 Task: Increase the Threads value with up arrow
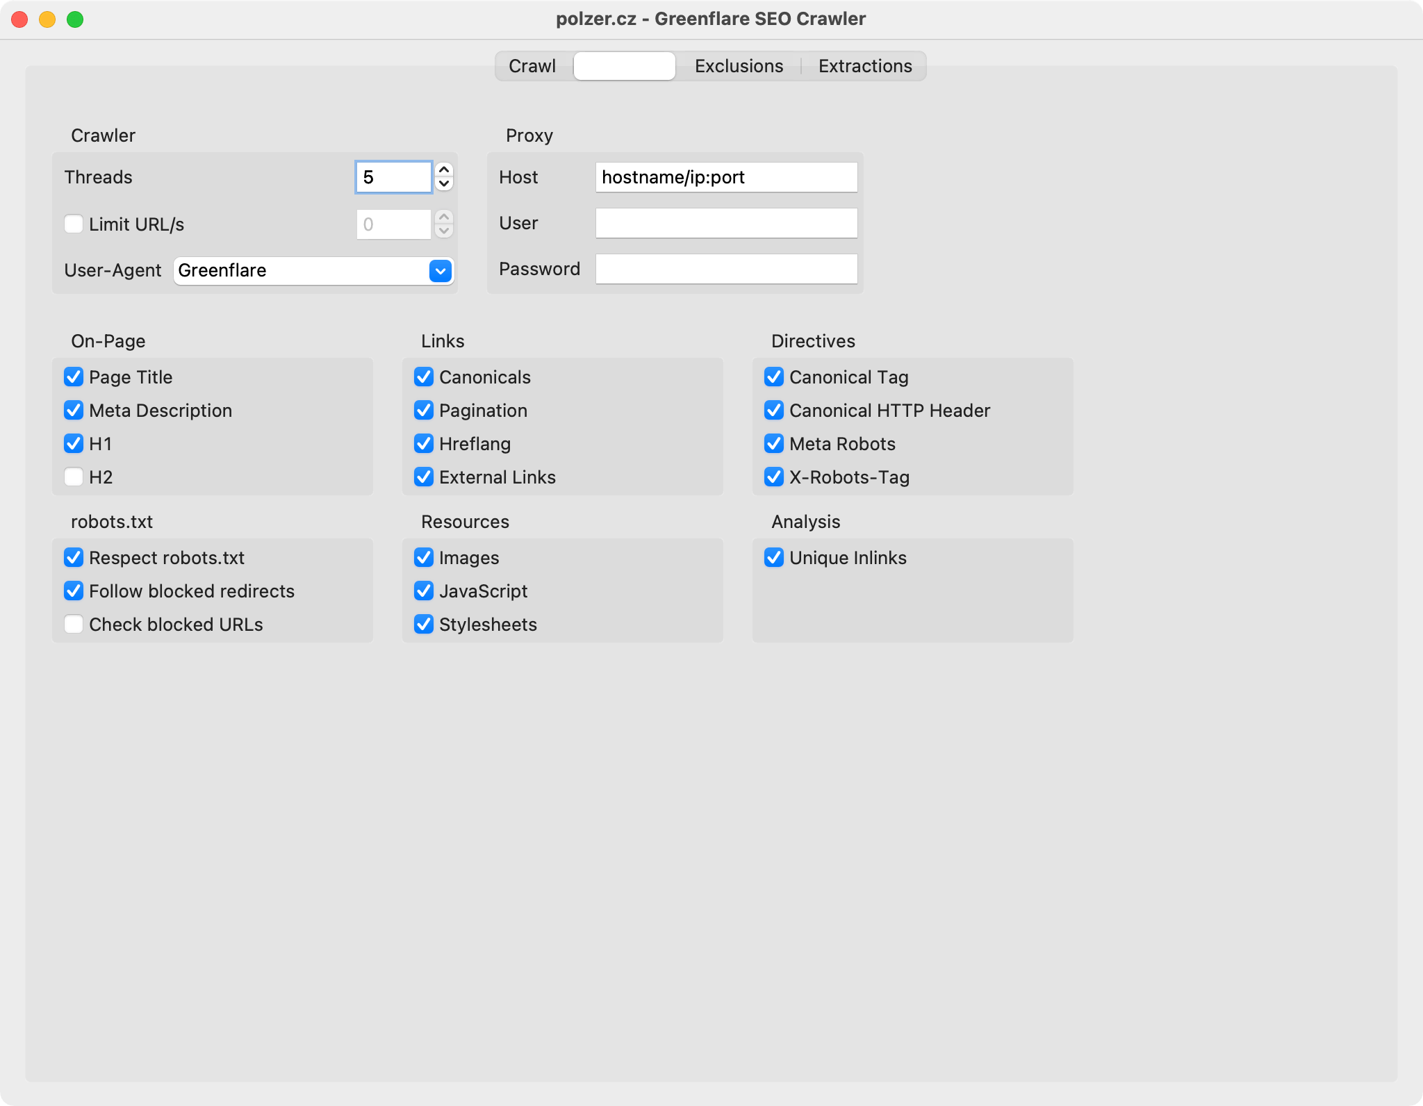[x=444, y=170]
